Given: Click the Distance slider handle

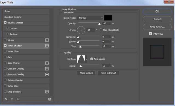Looking at the screenshot, I should click(x=78, y=37).
